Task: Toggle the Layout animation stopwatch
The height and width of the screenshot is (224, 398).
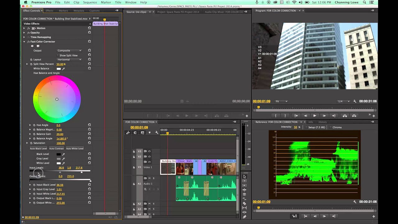Action: (31, 59)
